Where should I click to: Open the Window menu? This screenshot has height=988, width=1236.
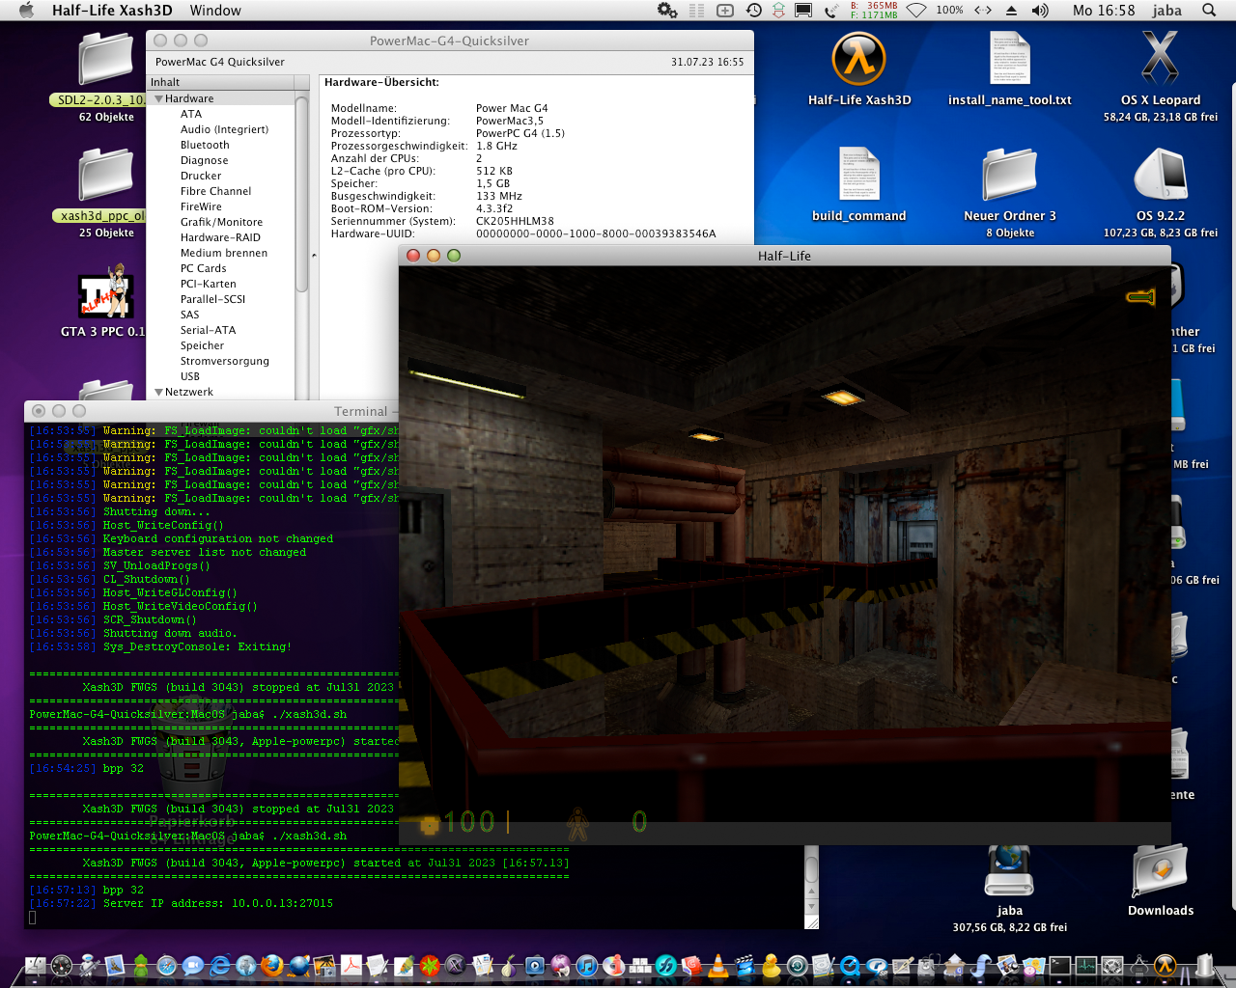point(215,10)
